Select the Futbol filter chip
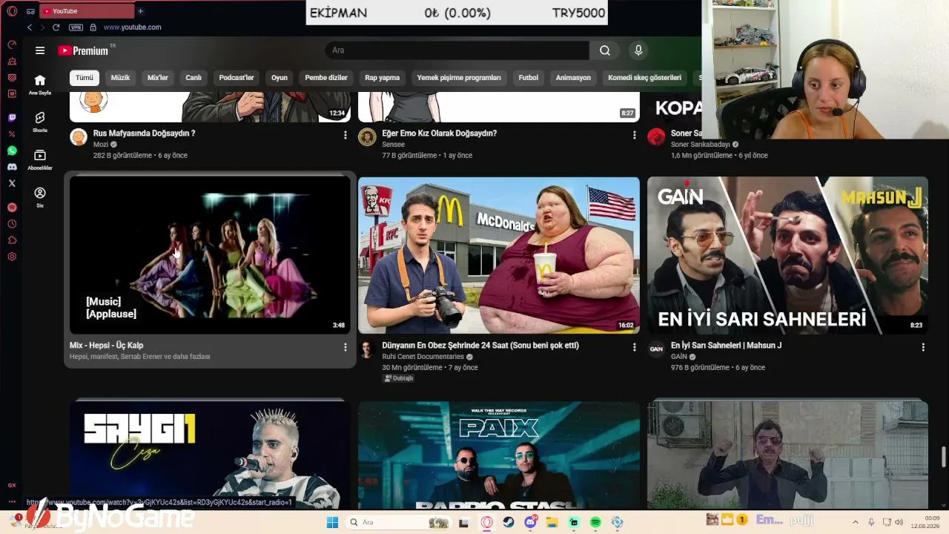Image resolution: width=949 pixels, height=534 pixels. [x=529, y=78]
